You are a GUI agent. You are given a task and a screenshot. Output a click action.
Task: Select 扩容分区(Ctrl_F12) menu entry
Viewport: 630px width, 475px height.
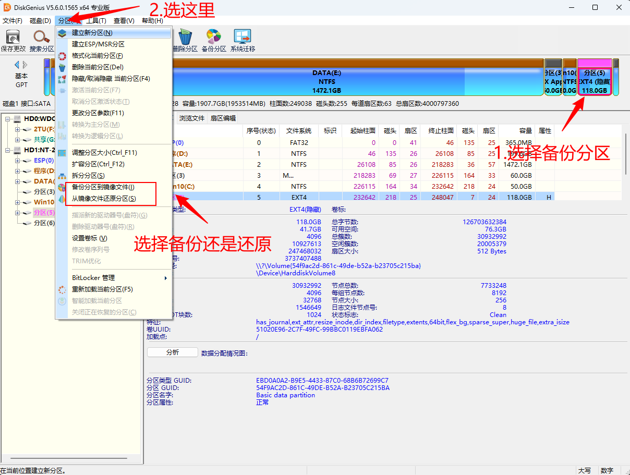114,164
